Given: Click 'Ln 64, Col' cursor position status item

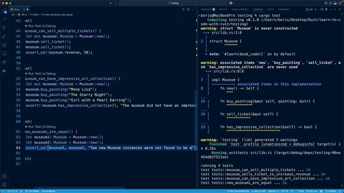Looking at the screenshot, I should [259, 191].
